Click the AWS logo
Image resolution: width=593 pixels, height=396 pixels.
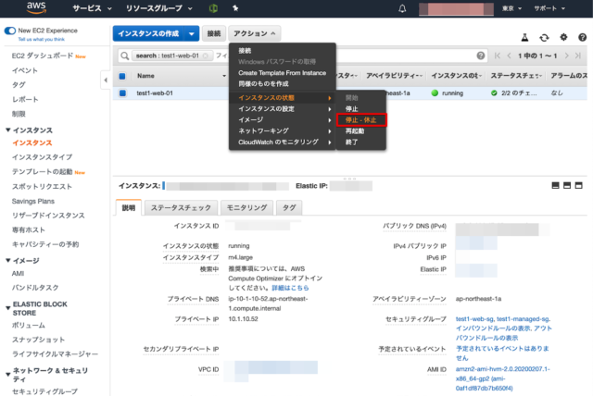(x=36, y=8)
